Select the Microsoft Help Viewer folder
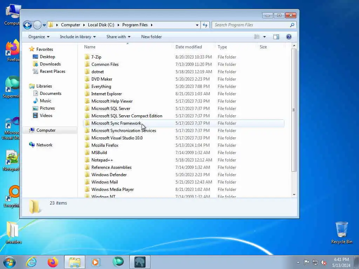 (x=112, y=101)
